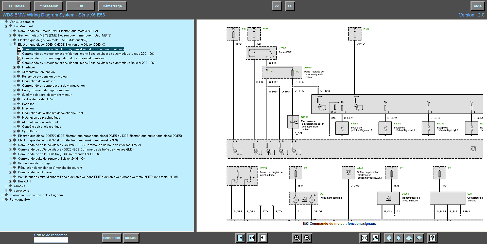Pan the diagram right with the arrow icon
487x244 pixels.
click(x=399, y=238)
